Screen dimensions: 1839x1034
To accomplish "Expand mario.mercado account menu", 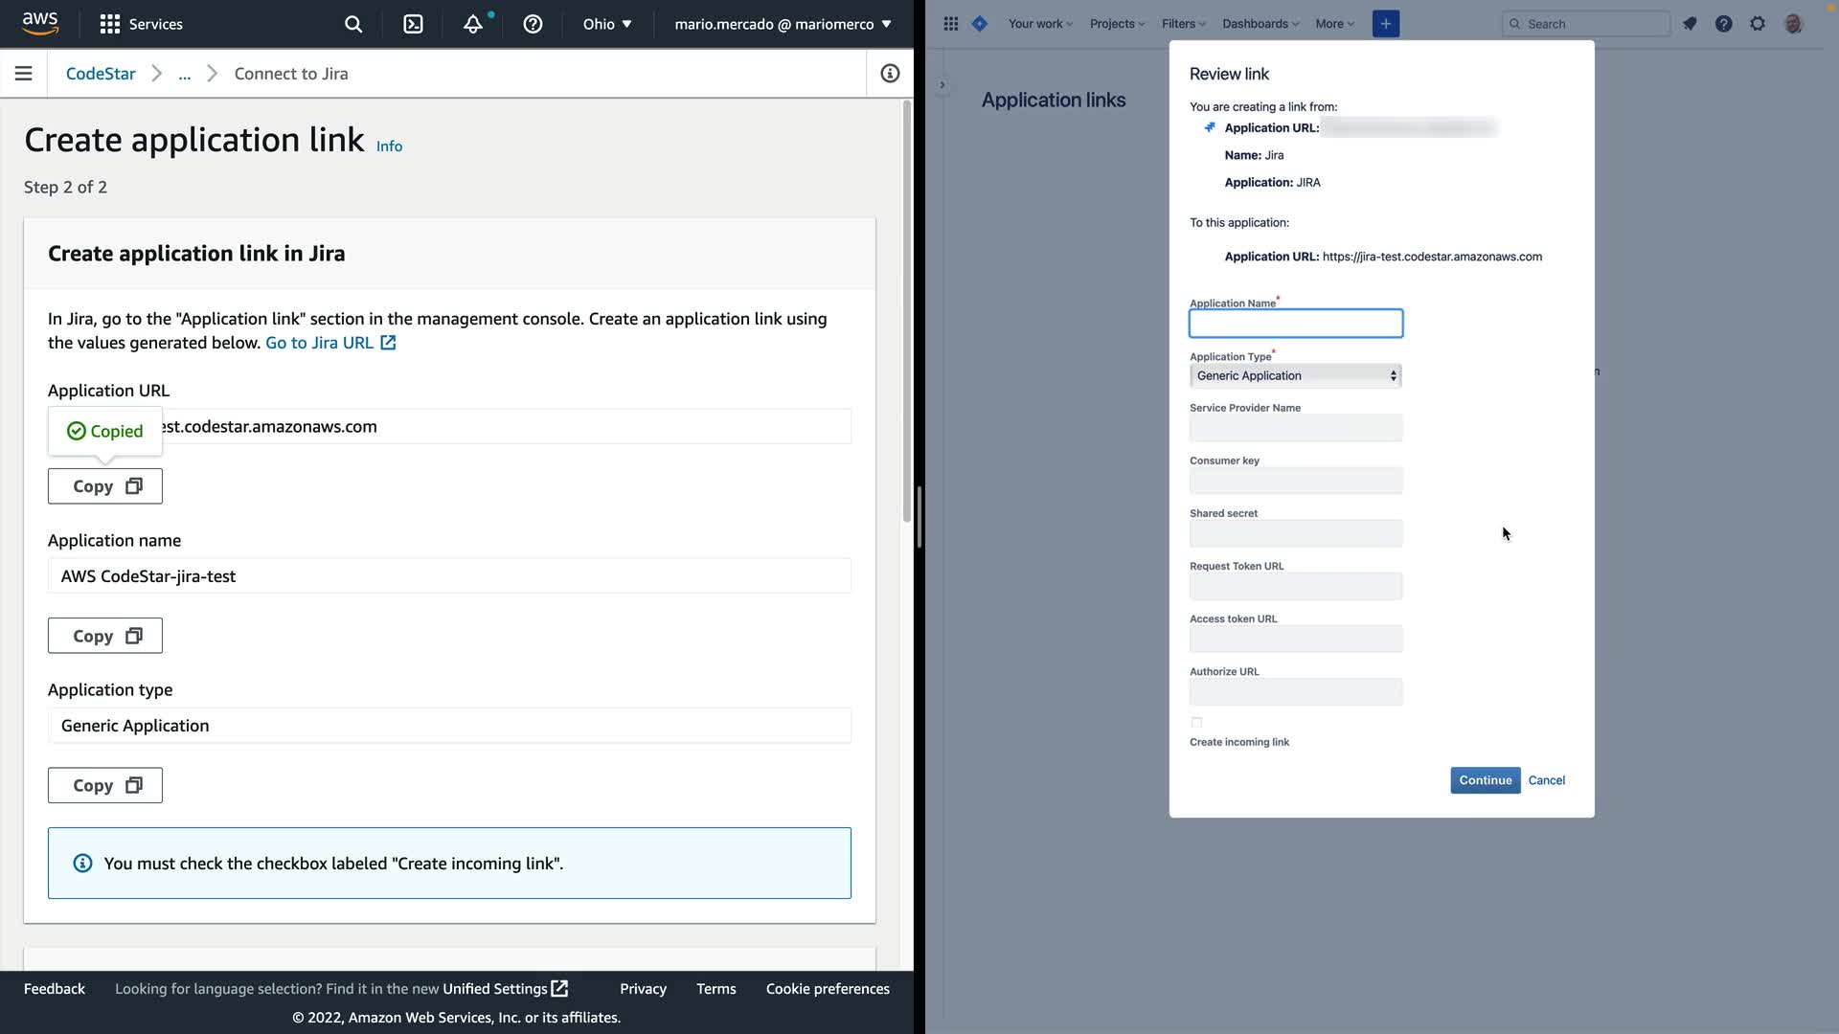I will [783, 24].
